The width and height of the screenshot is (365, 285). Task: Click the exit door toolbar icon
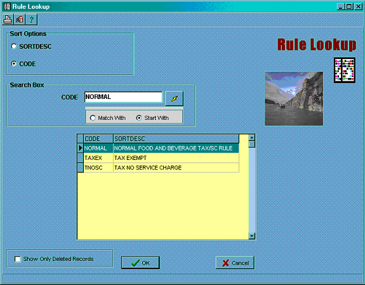point(20,19)
